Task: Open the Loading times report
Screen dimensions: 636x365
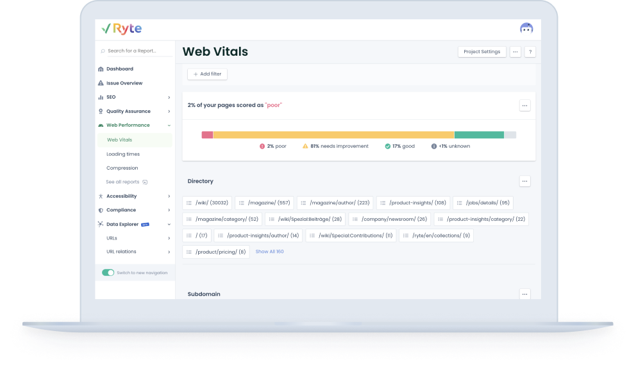Action: tap(123, 154)
